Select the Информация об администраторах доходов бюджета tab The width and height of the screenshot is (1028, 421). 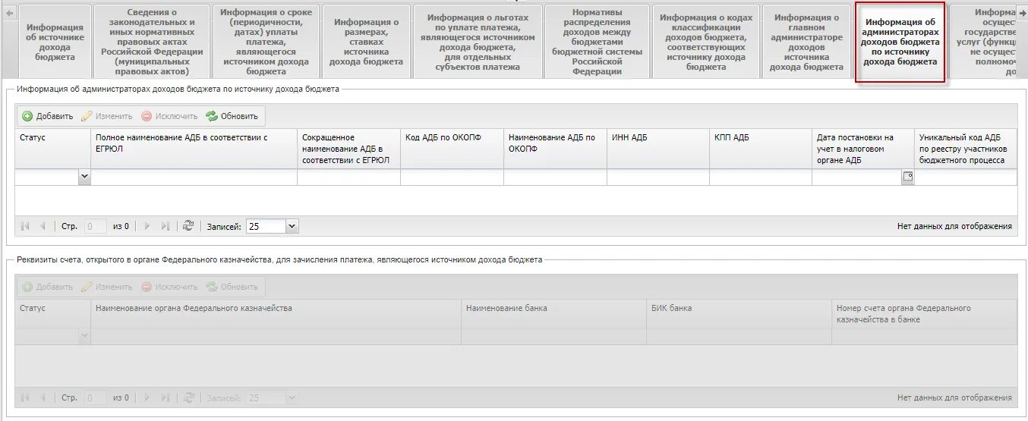[x=900, y=42]
